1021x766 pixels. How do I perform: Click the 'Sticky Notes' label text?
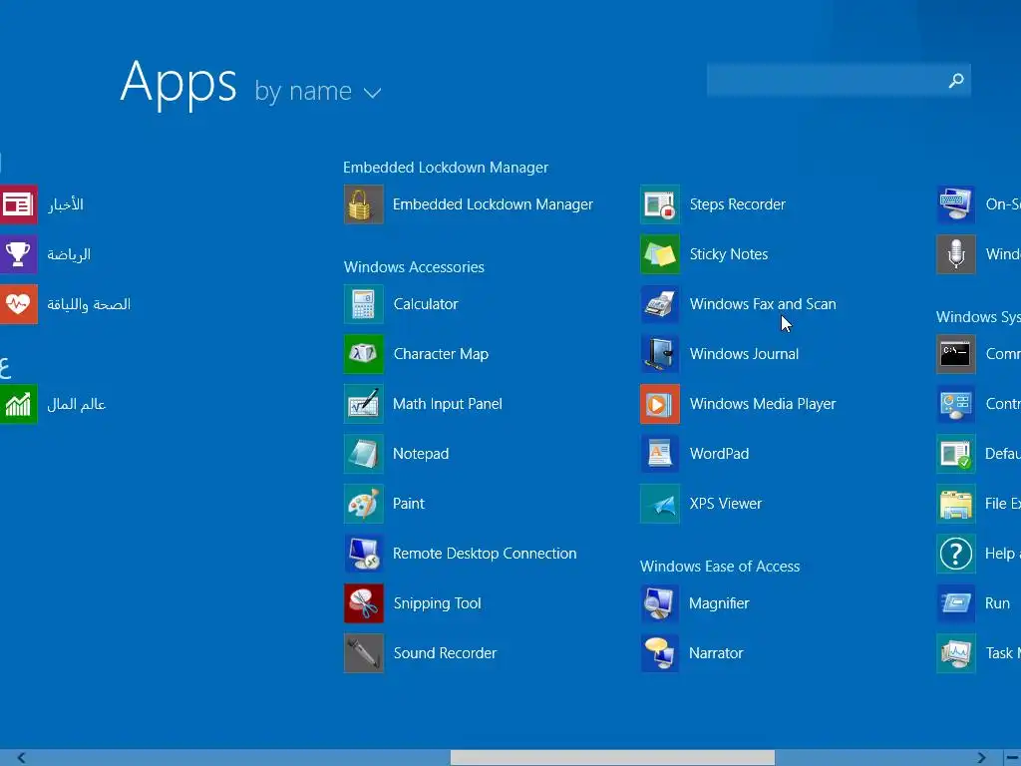point(729,254)
